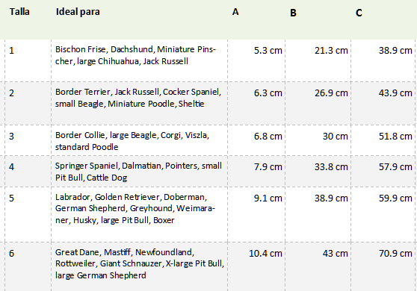The width and height of the screenshot is (417, 291).
Task: Click the 70.9 cm cell
Action: click(383, 266)
